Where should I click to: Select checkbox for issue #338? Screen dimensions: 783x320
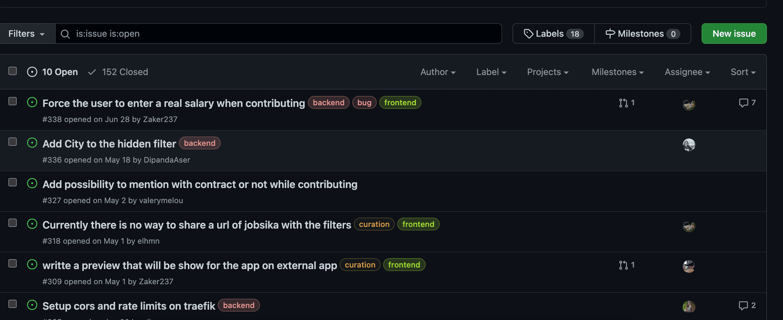(x=13, y=101)
